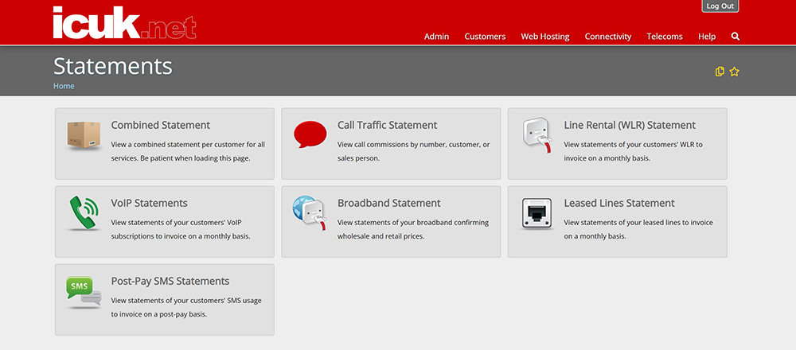Open search with the magnifying glass icon

point(736,37)
